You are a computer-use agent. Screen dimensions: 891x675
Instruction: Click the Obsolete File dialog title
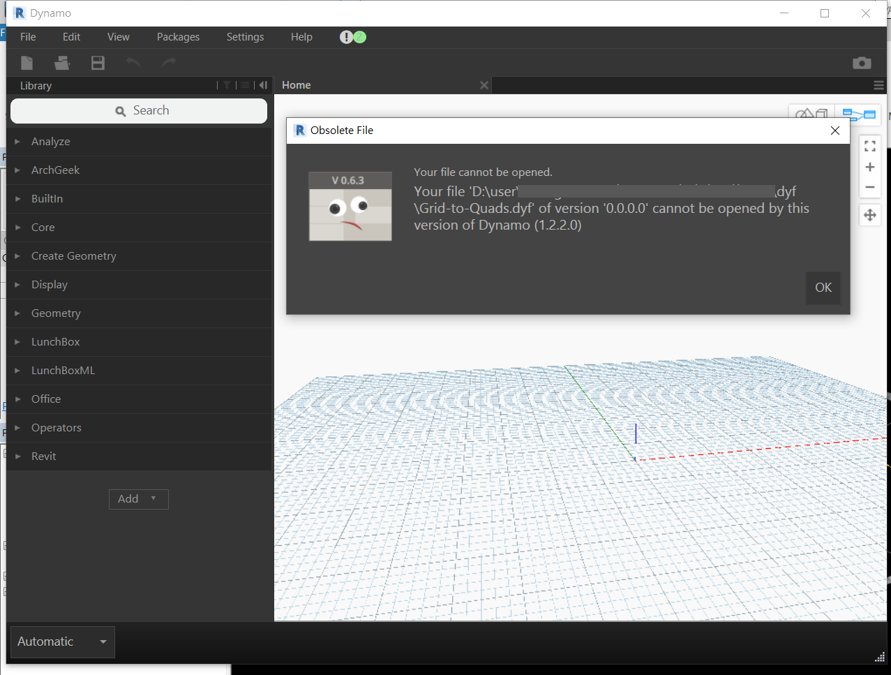pos(342,131)
